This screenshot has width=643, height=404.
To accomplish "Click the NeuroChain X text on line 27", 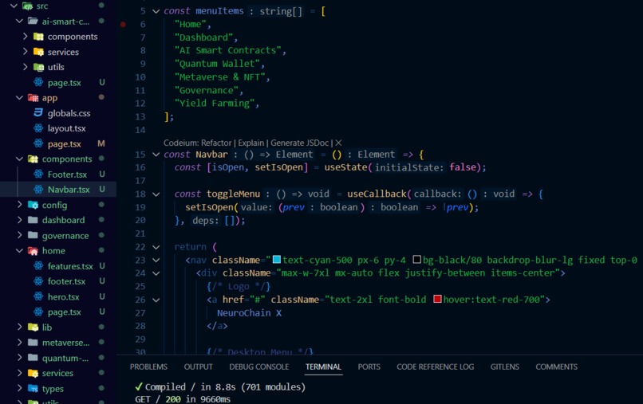I will pos(250,313).
